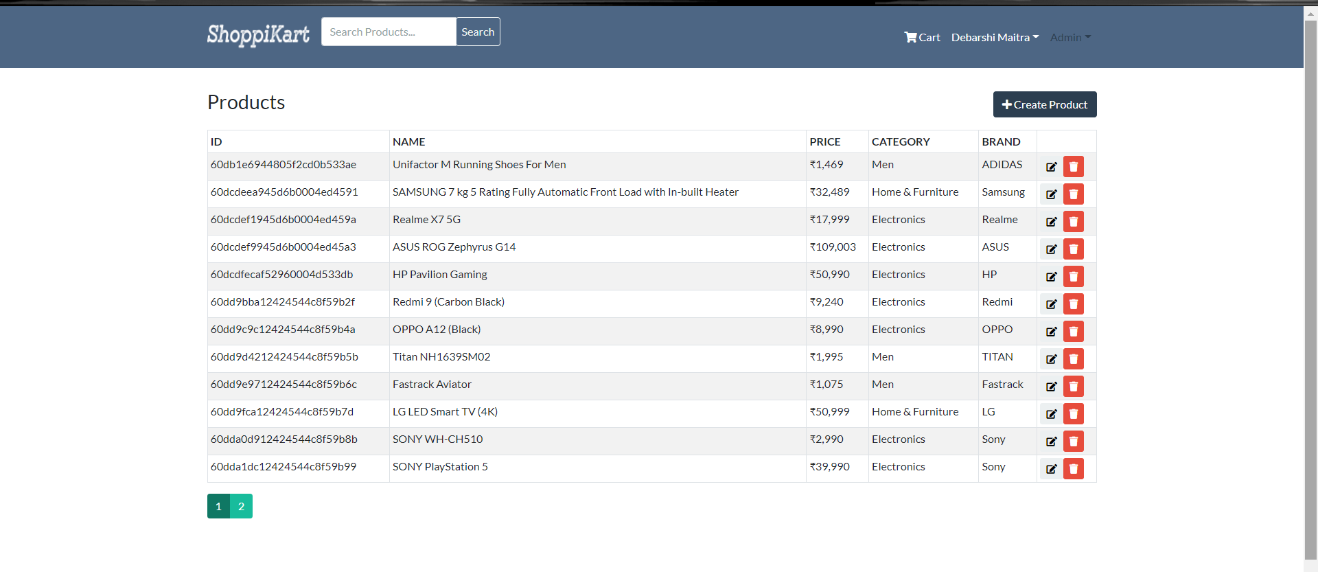1318x572 pixels.
Task: Edit the Fastrack Aviator product
Action: tap(1051, 387)
